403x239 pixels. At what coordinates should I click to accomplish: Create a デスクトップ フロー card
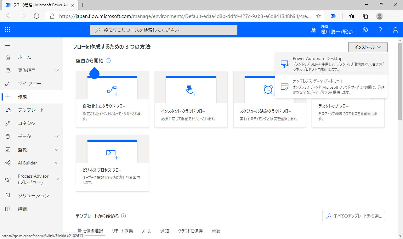click(x=348, y=113)
